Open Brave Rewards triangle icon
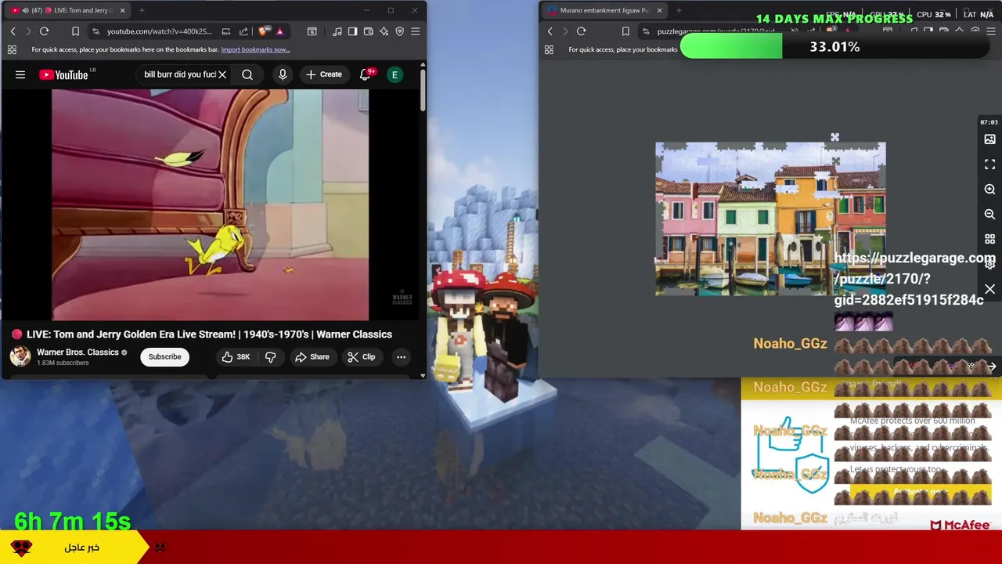Viewport: 1002px width, 564px height. coord(279,31)
